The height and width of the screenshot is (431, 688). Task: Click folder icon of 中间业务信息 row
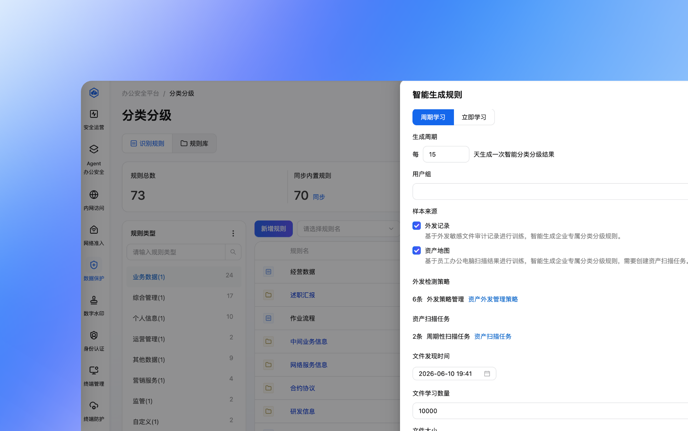click(x=268, y=341)
